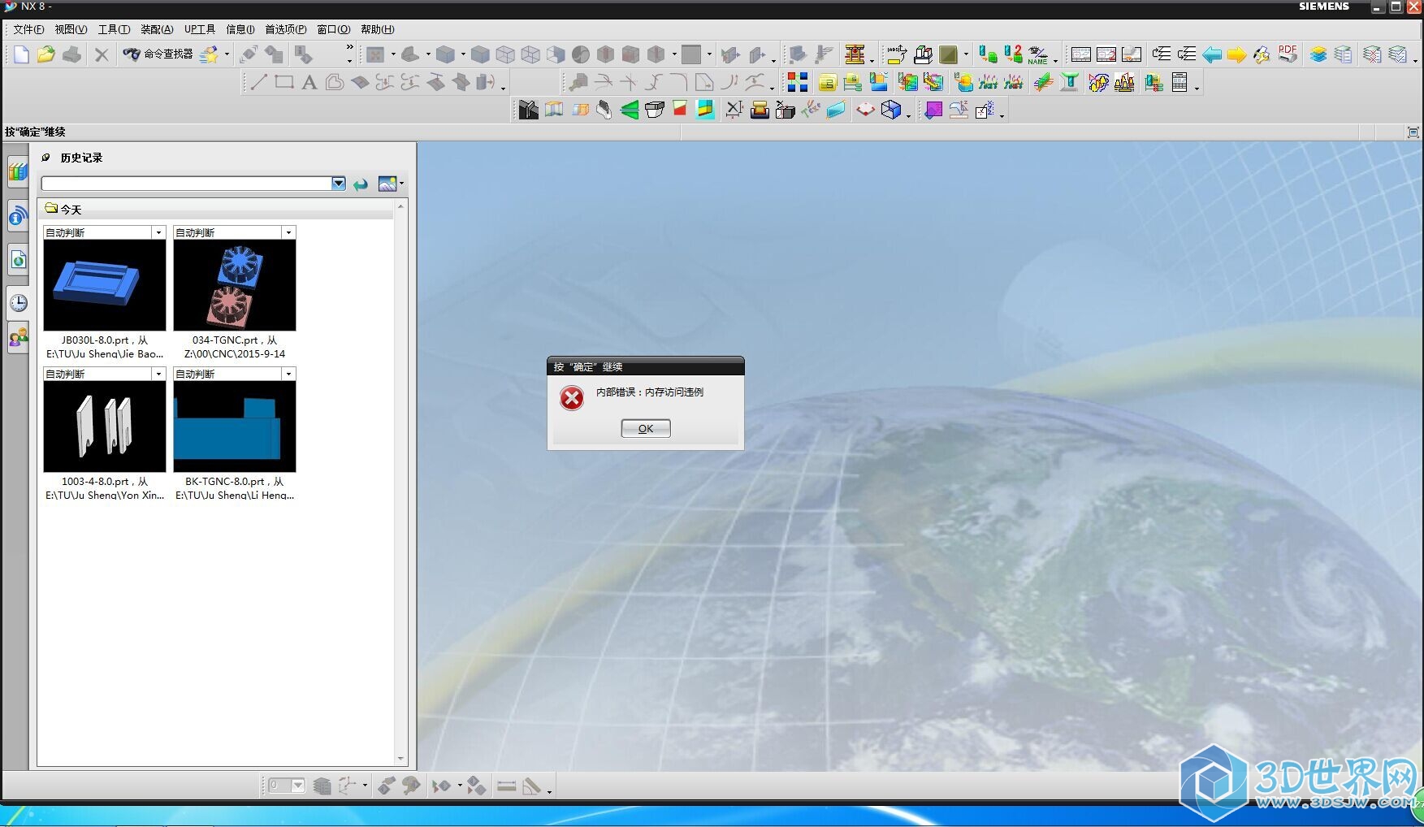Open the 首选项(P) menu
The width and height of the screenshot is (1424, 827).
285,29
